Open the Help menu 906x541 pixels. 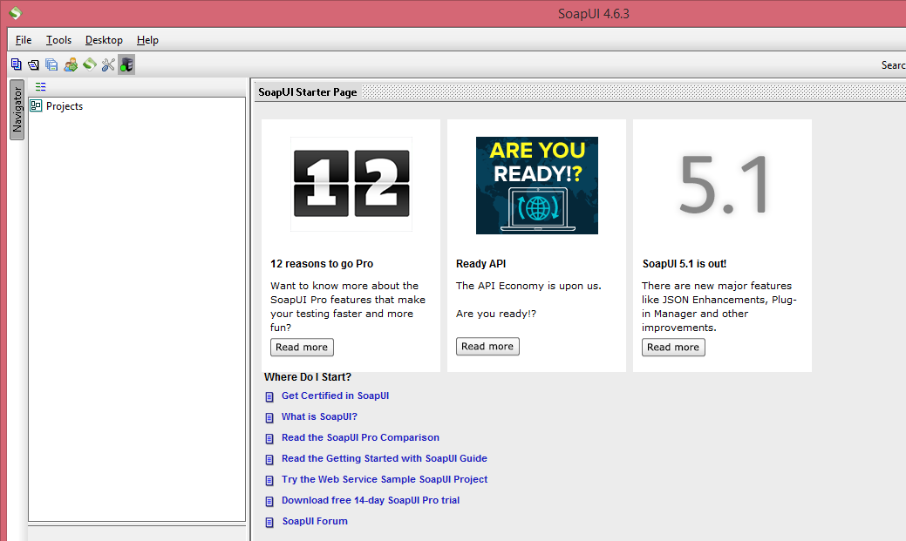[x=147, y=40]
